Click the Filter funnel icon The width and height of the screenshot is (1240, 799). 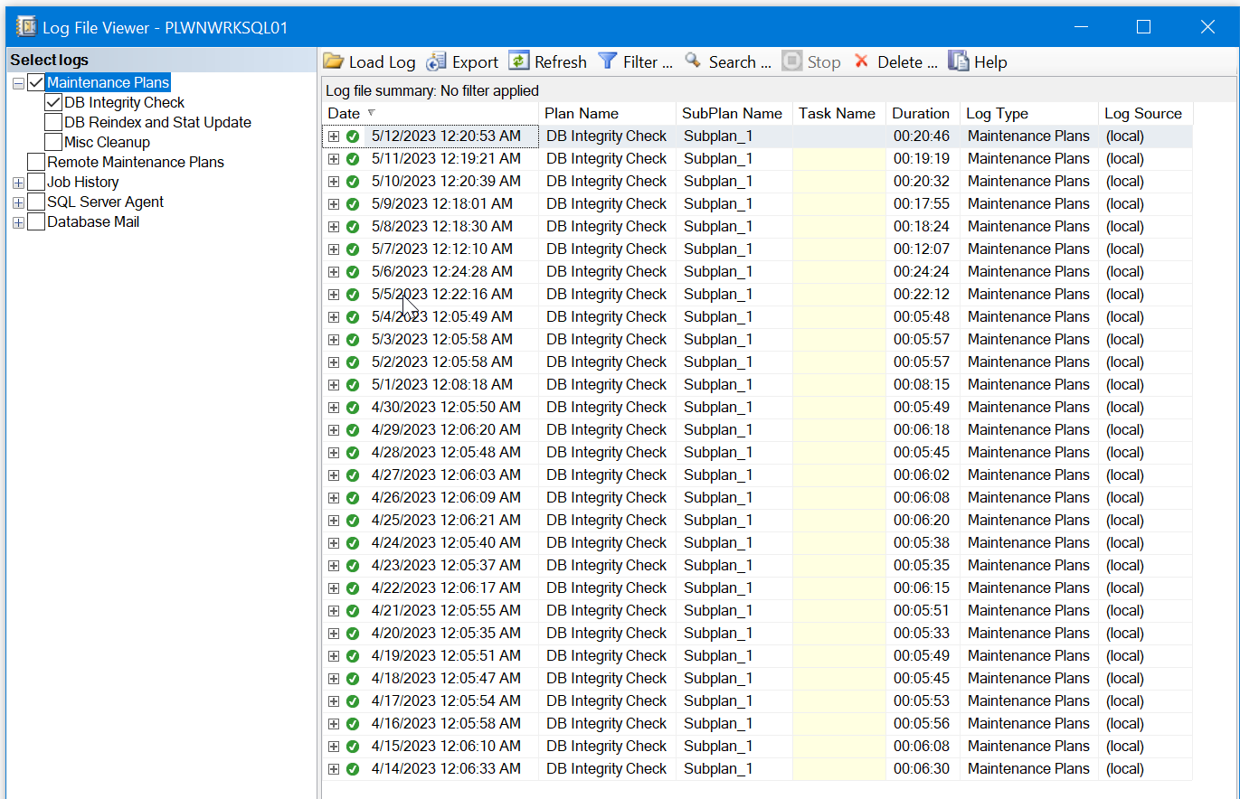(608, 61)
